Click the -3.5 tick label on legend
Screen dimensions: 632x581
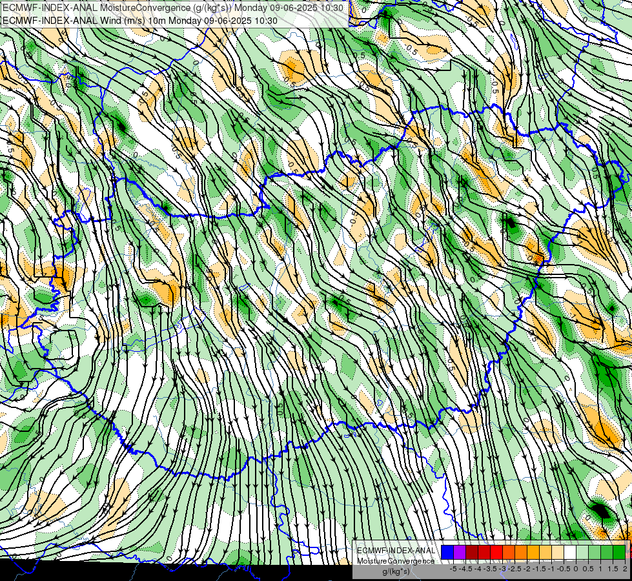pyautogui.click(x=490, y=569)
